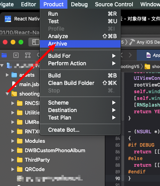Image resolution: width=160 pixels, height=186 pixels.
Task: Expand the Utilities folder
Action: pos(13,112)
